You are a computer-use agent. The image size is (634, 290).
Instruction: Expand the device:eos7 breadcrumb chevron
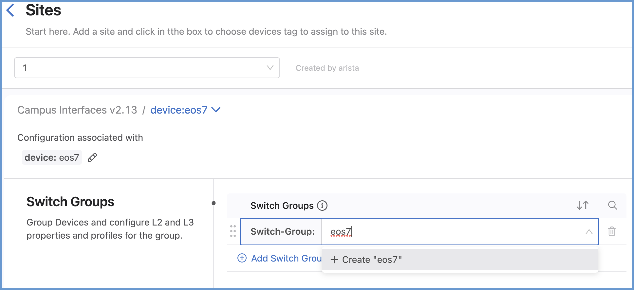tap(216, 110)
